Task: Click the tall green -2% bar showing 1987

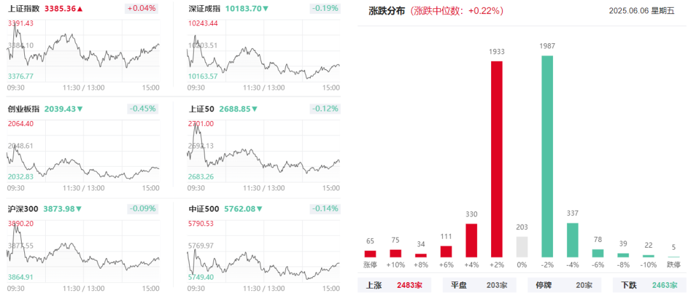Action: 547,156
